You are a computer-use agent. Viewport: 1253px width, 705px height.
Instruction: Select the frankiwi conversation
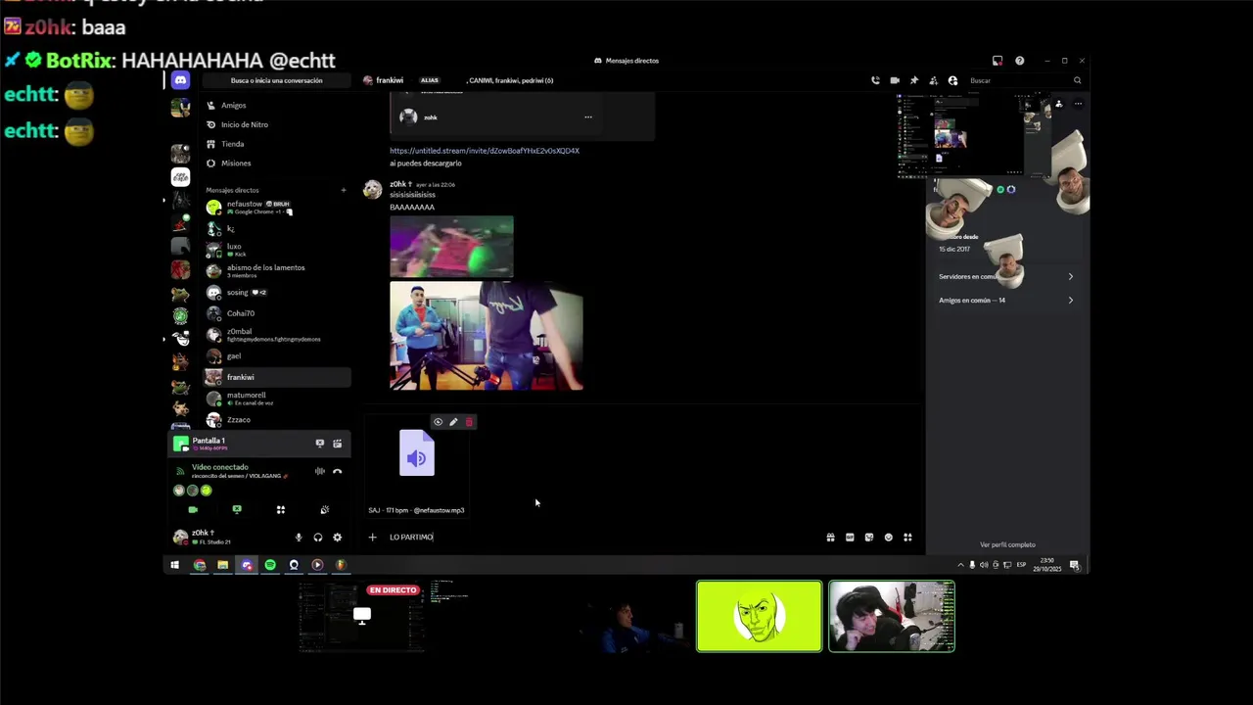coord(277,377)
